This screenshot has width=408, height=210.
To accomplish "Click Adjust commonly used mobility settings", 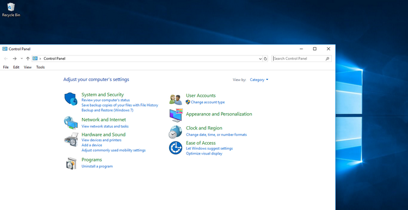I will click(114, 150).
